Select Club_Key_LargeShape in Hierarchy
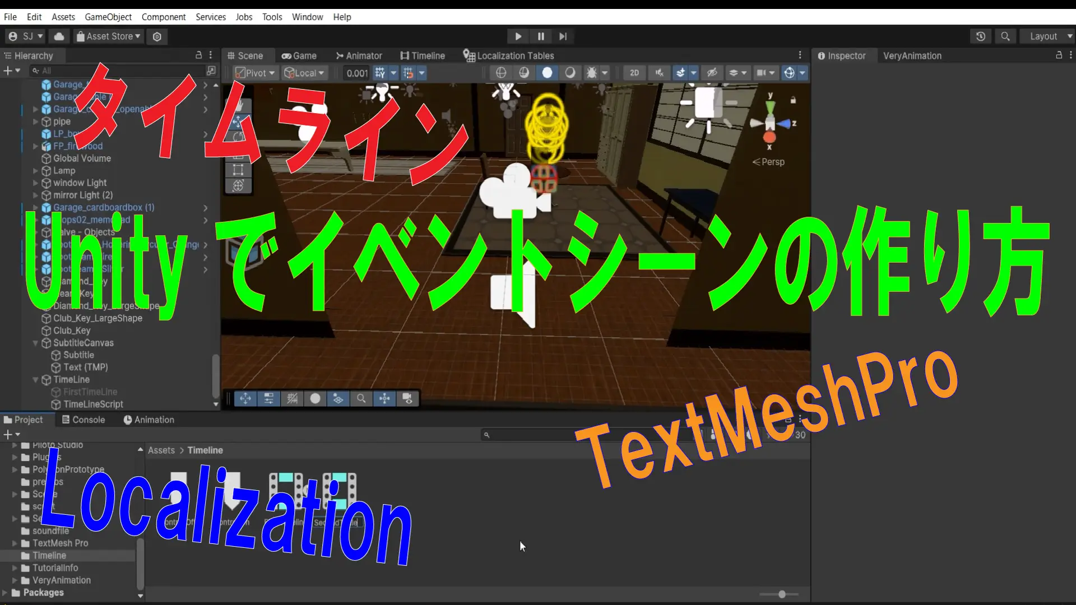 98,318
